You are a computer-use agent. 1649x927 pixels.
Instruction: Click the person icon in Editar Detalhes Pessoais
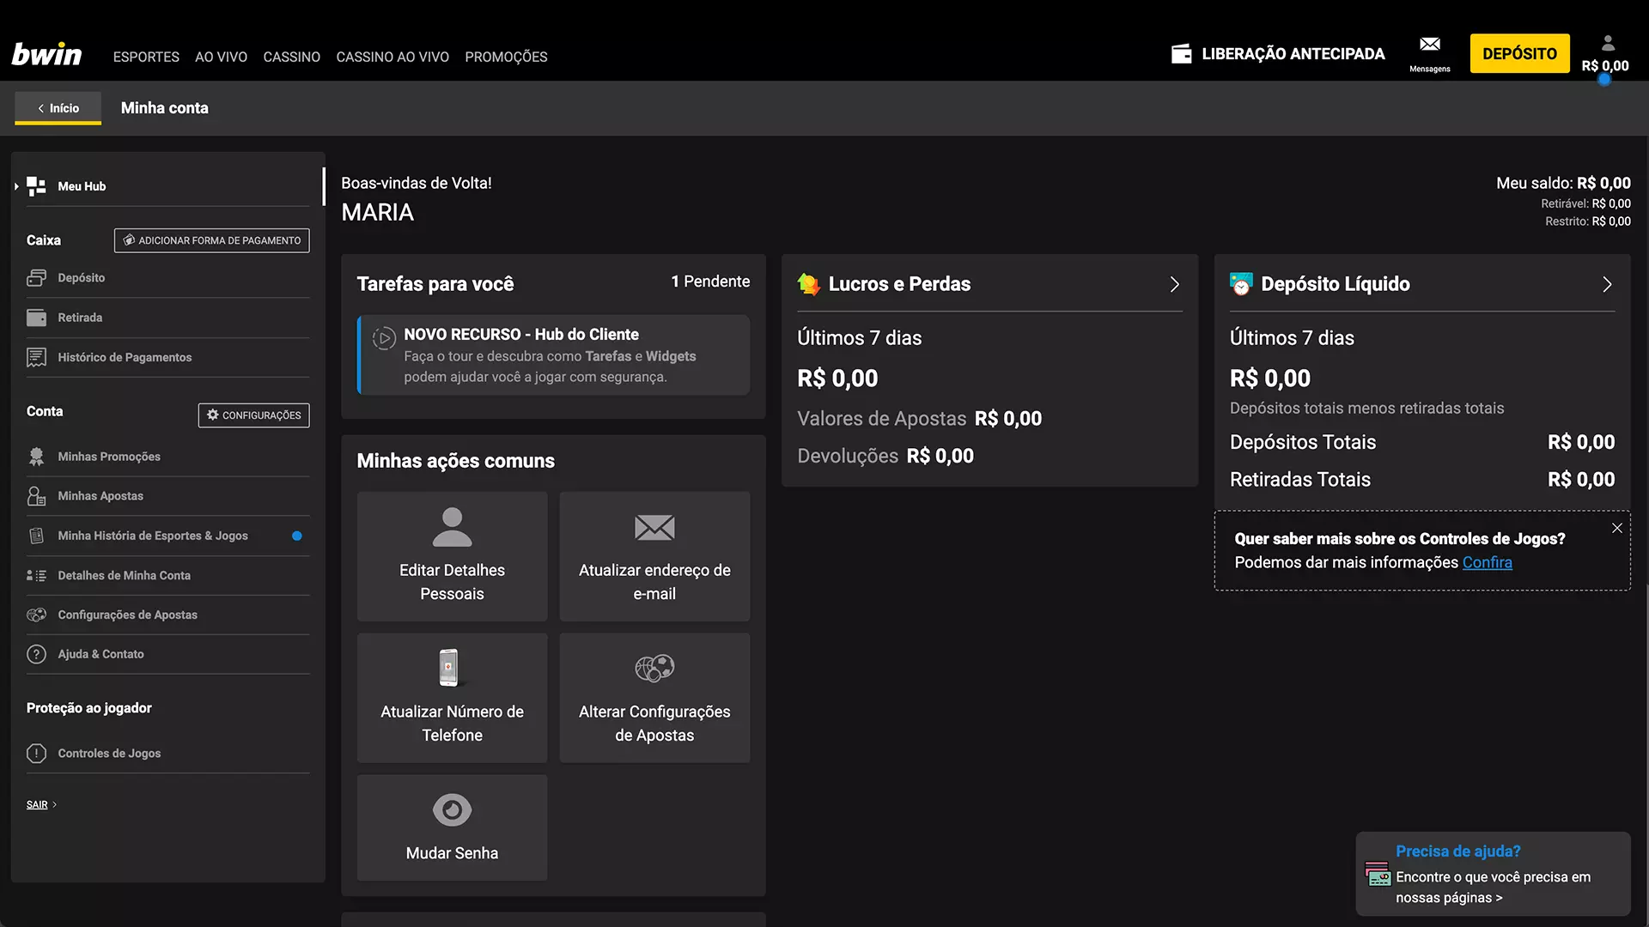452,527
